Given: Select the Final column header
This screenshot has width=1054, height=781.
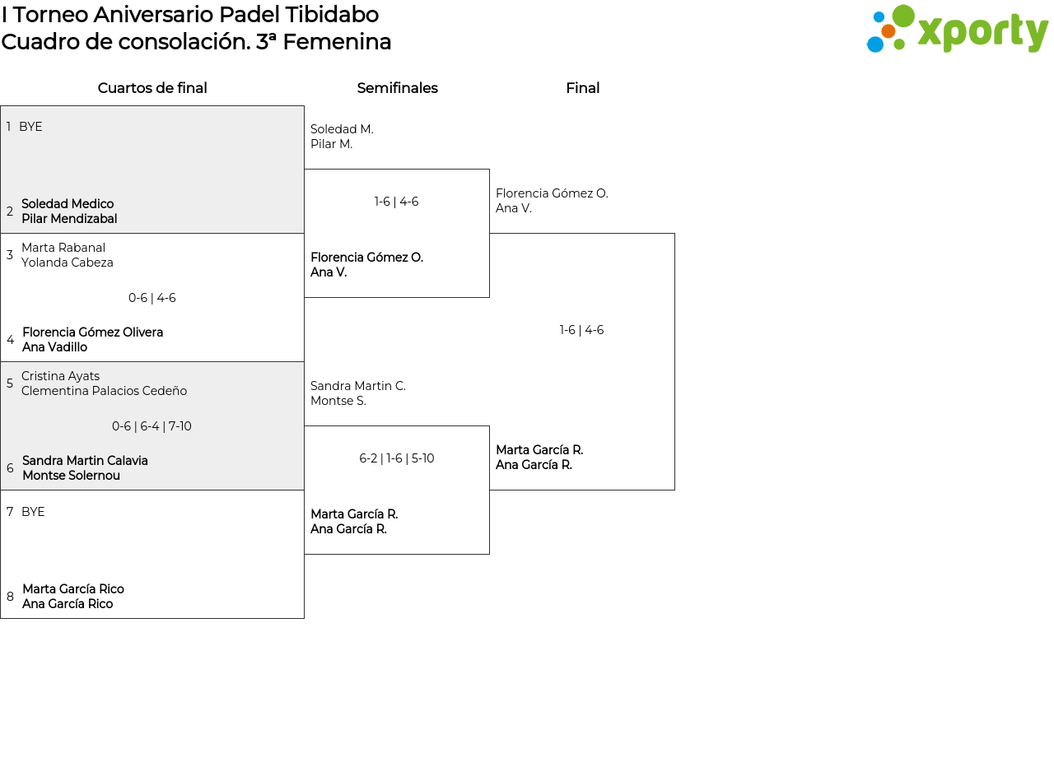Looking at the screenshot, I should [x=582, y=88].
